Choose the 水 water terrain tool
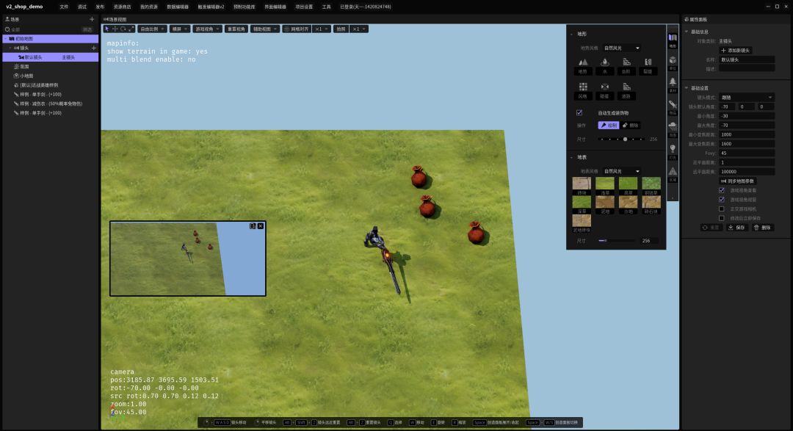The width and height of the screenshot is (793, 431). point(604,66)
